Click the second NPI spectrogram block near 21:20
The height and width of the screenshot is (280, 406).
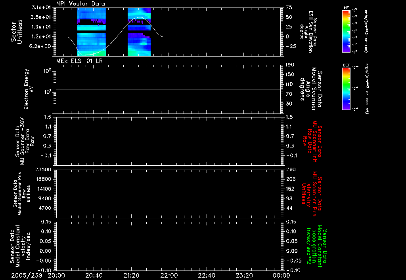pos(139,32)
